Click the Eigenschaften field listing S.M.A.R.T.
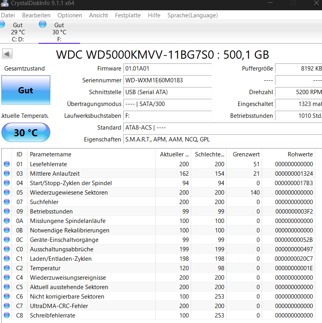 223,139
